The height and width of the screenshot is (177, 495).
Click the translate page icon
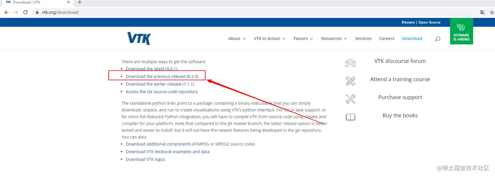coord(482,12)
